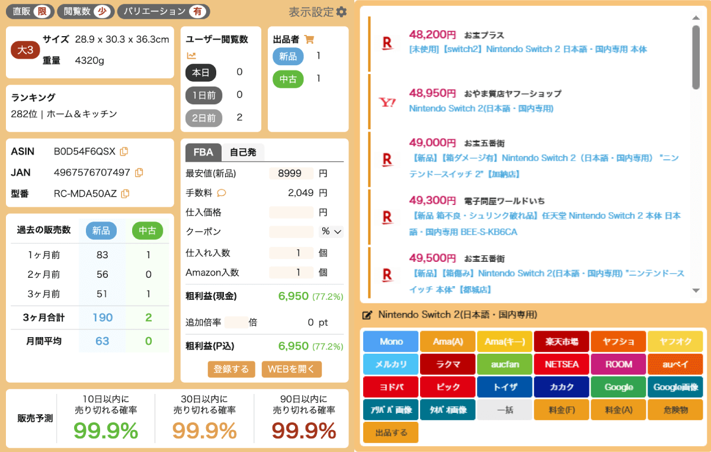Screen dimensions: 711x452
Task: Open the coupon percent unit dropdown
Action: click(x=331, y=232)
